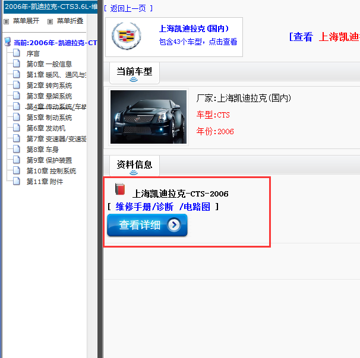The image size is (360, 358).
Task: Click the text 厂家:上海凯迪拉克(国内)
Action: click(244, 98)
